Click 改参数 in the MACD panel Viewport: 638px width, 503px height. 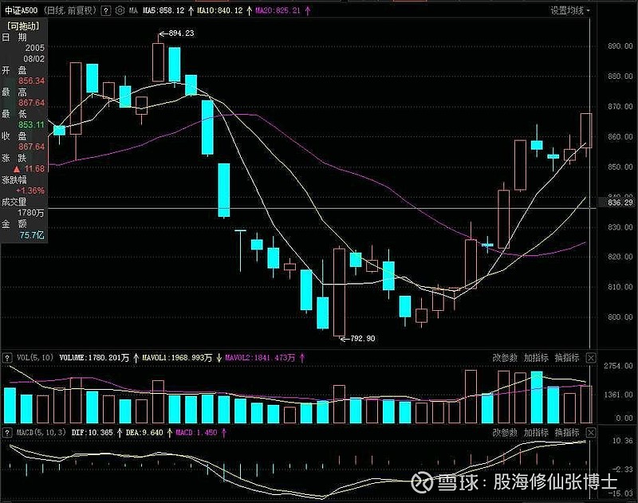[505, 433]
